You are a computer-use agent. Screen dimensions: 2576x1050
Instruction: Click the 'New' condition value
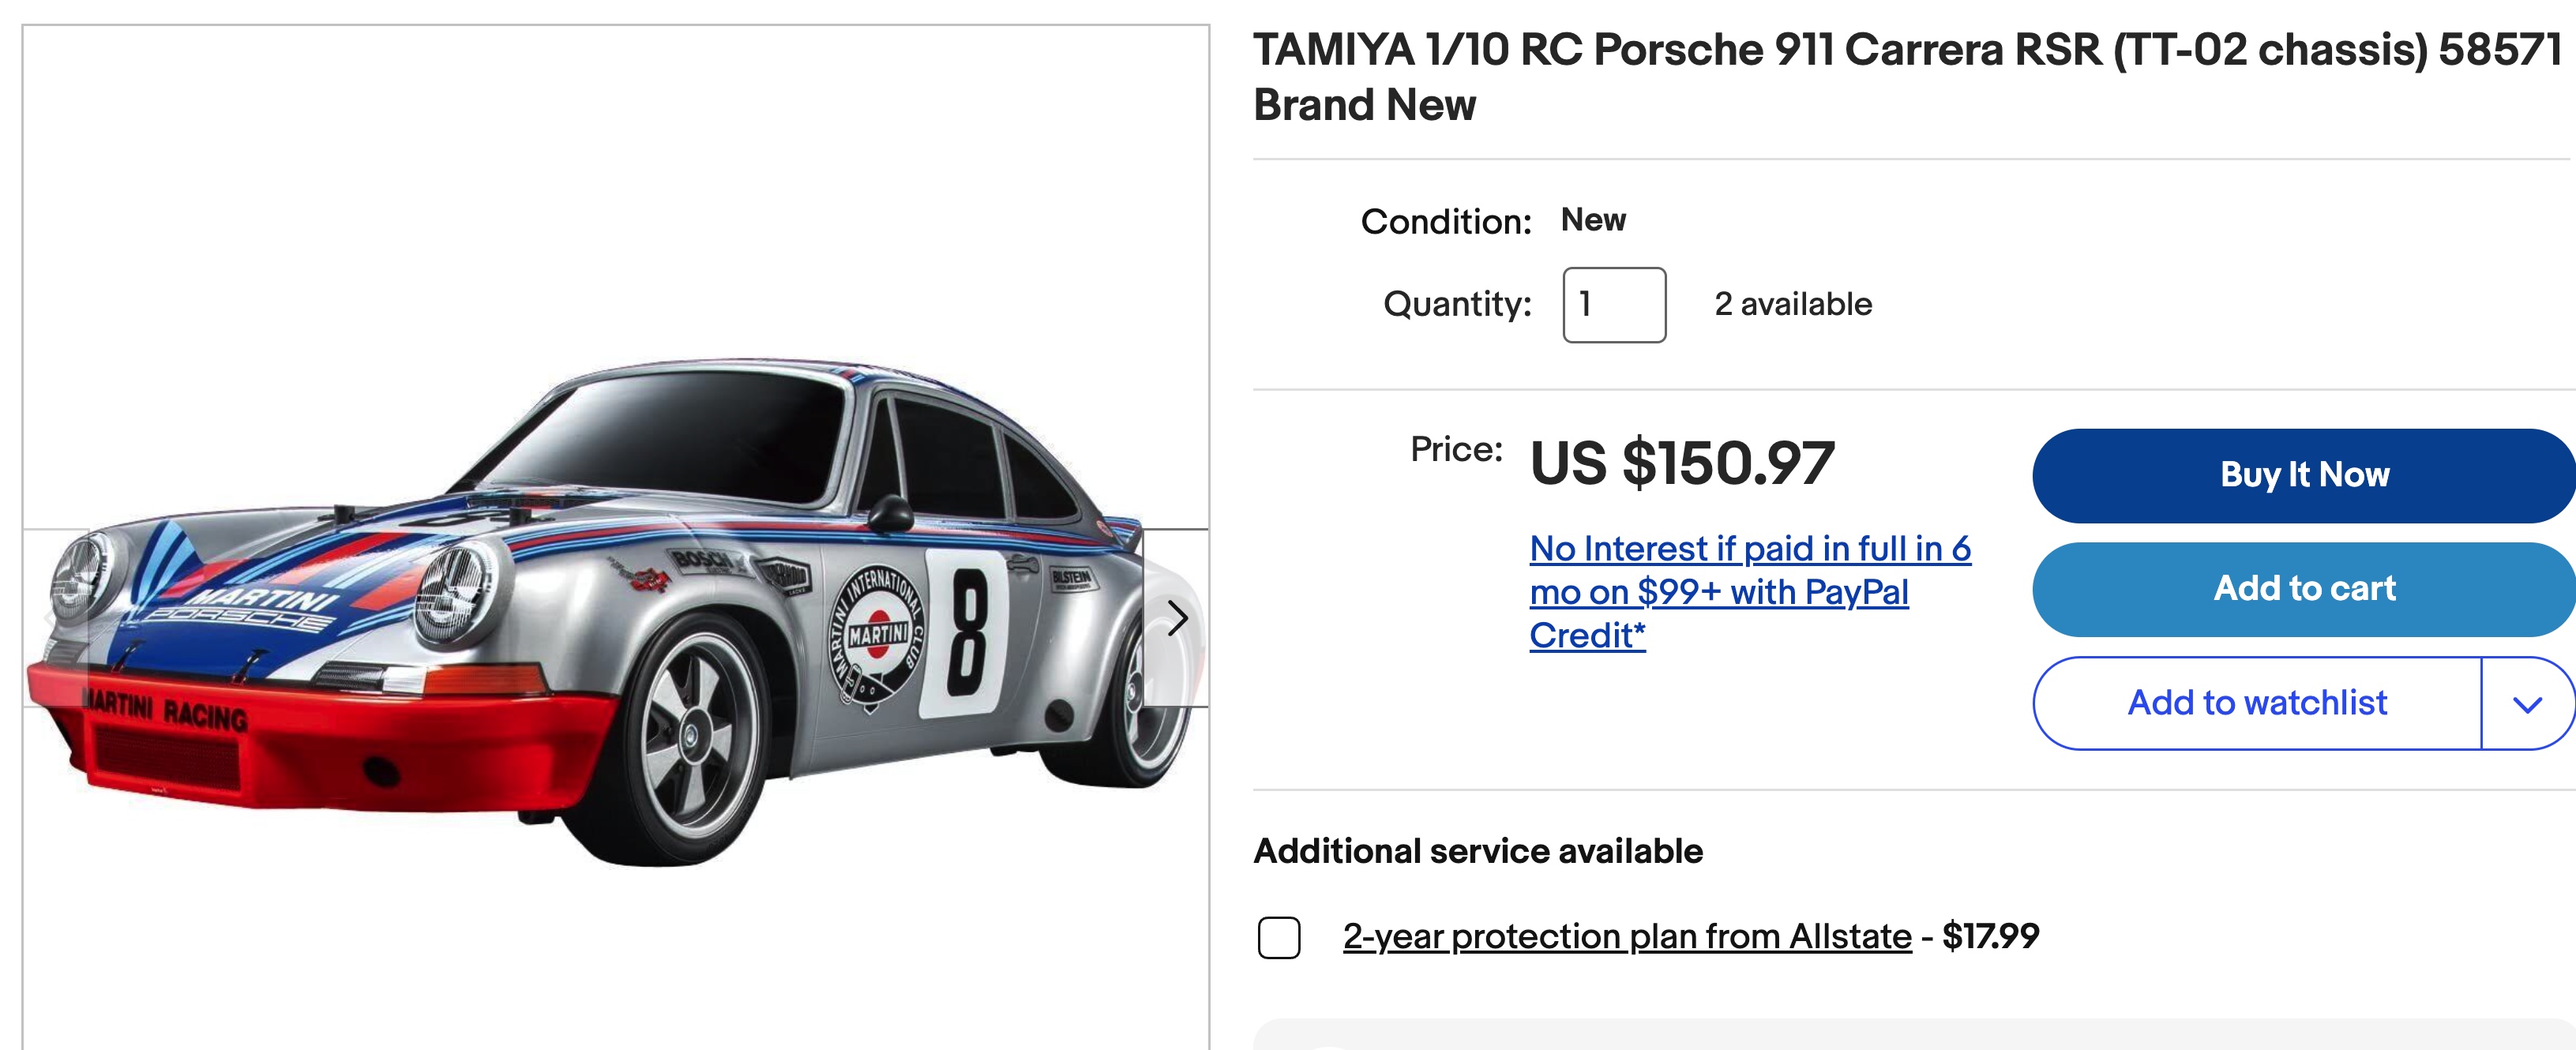(x=1593, y=220)
